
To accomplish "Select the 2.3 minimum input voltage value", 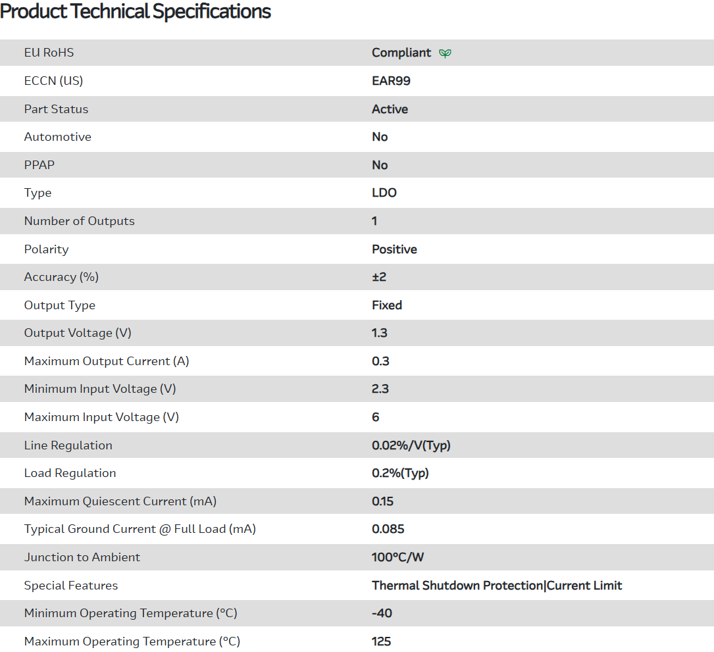I will tap(380, 389).
